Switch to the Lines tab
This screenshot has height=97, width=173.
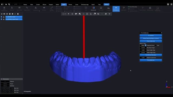click(x=77, y=5)
